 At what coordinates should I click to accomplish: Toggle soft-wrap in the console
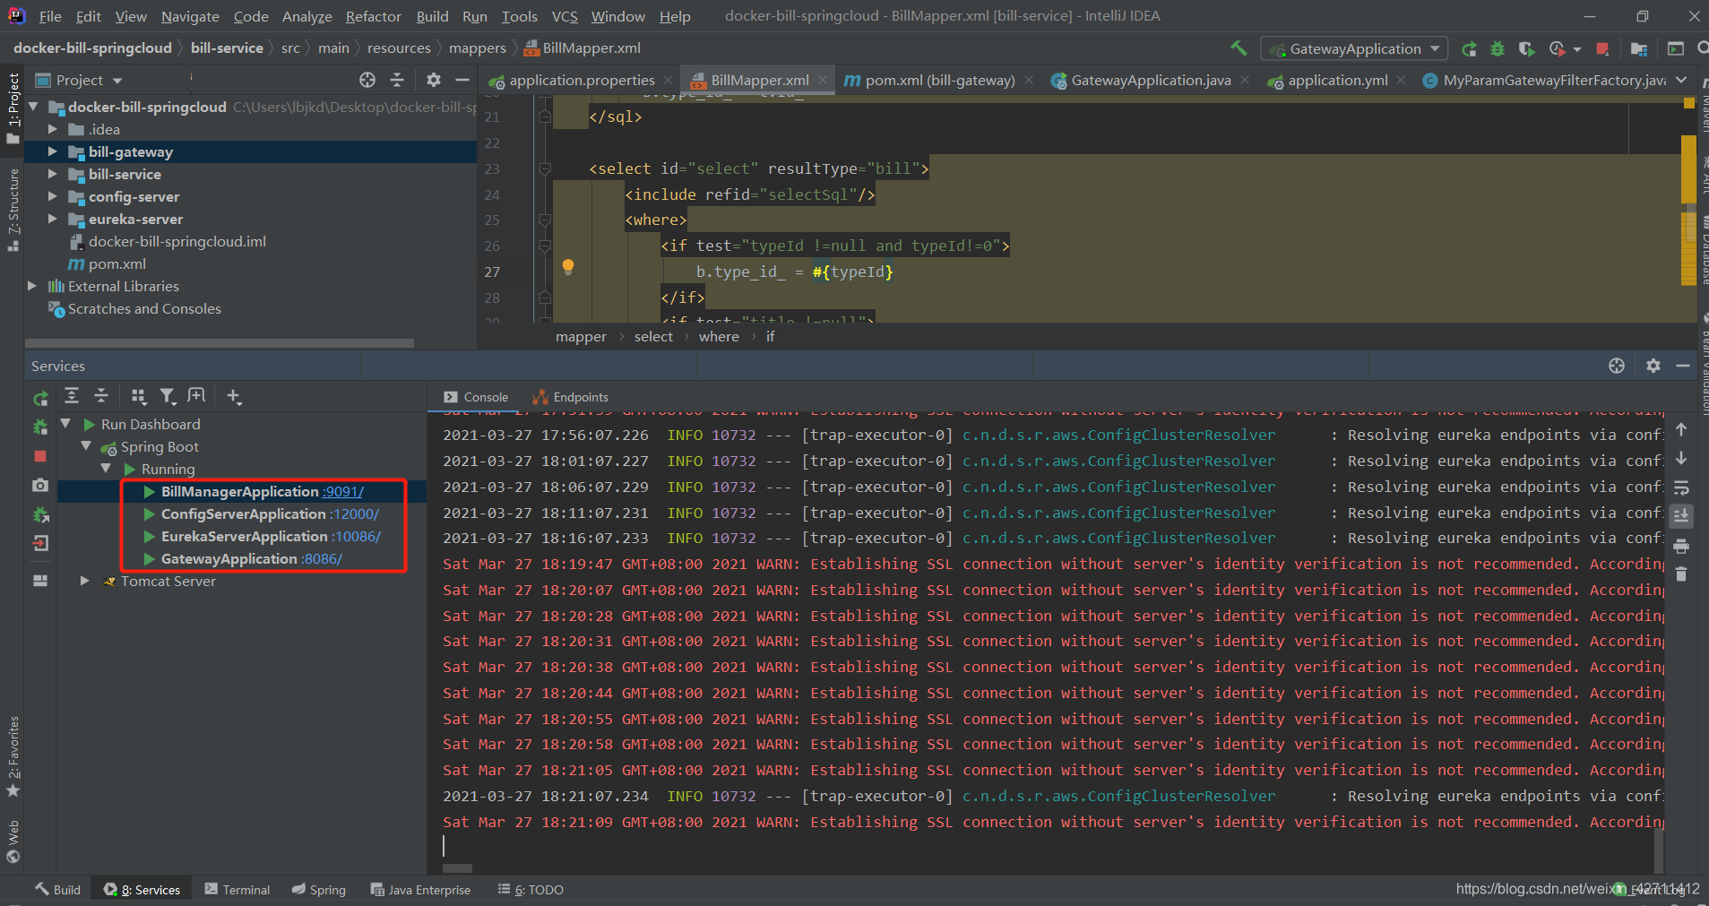coord(1681,488)
